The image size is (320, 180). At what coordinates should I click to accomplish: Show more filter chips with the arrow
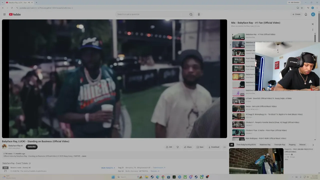(x=313, y=145)
